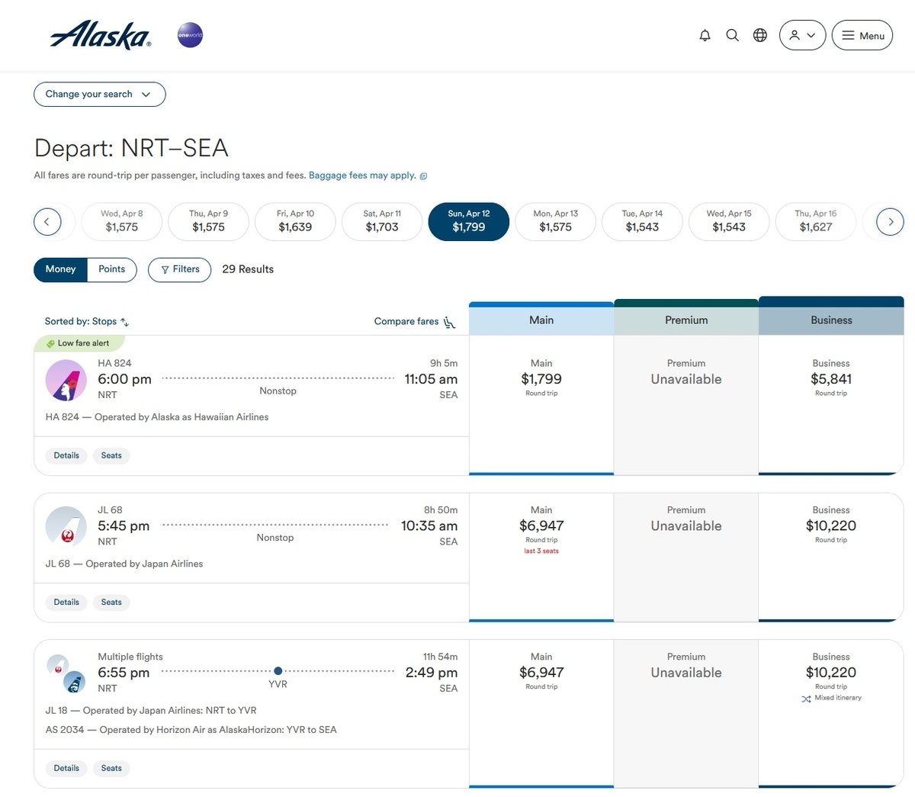Choose Business fare $5,841 for HA 824

pyautogui.click(x=831, y=404)
